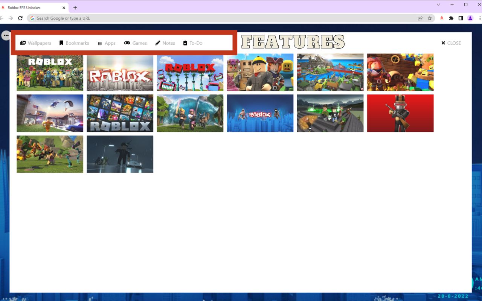Close the features panel with CLOSE
The height and width of the screenshot is (301, 482).
point(451,43)
